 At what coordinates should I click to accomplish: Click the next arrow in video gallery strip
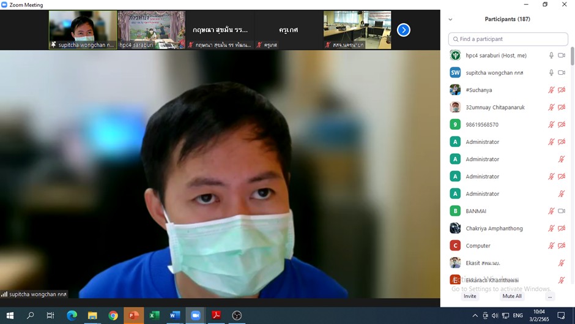pyautogui.click(x=403, y=30)
